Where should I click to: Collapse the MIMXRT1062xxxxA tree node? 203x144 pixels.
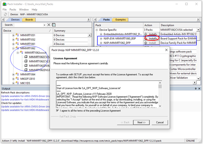[x=17, y=53]
